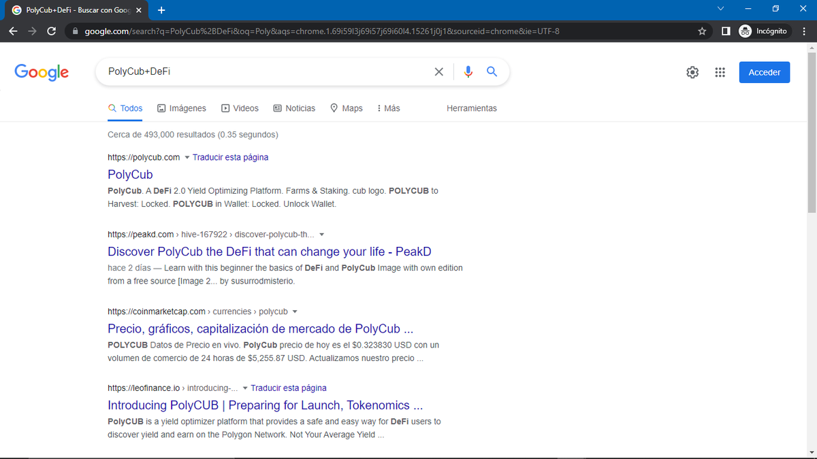Open Introducing PolyCUB leofinance result

click(x=266, y=405)
